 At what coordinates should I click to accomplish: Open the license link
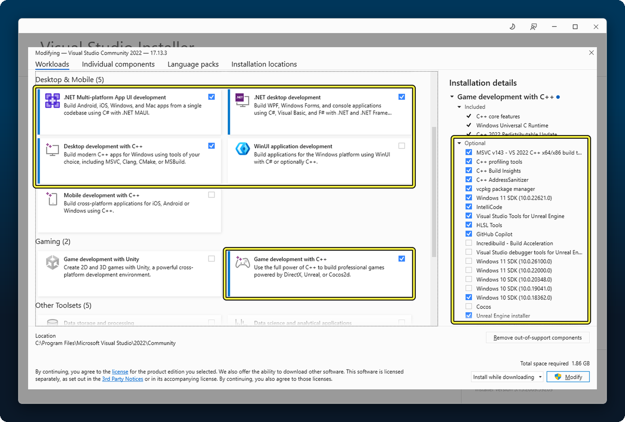(120, 372)
